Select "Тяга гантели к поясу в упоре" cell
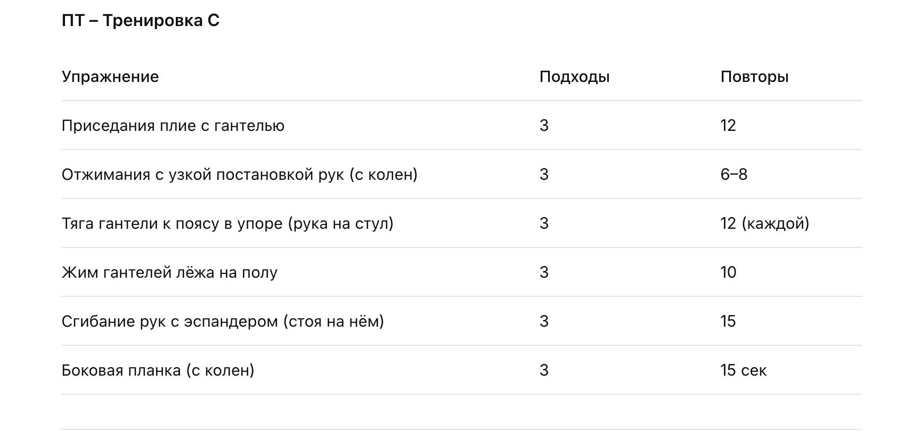This screenshot has width=897, height=448. [227, 223]
